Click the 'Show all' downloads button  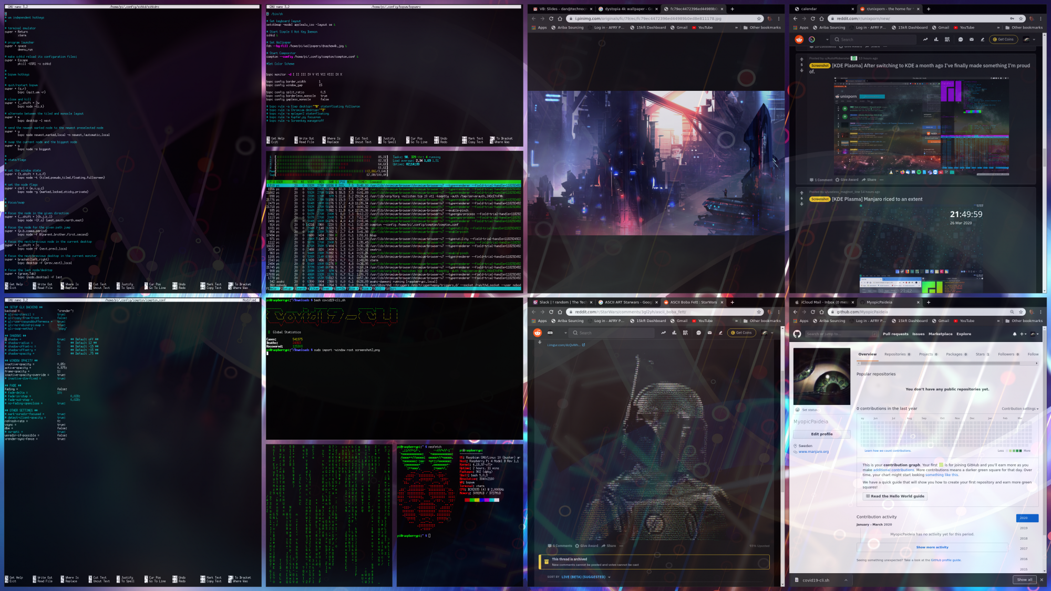click(x=1025, y=580)
